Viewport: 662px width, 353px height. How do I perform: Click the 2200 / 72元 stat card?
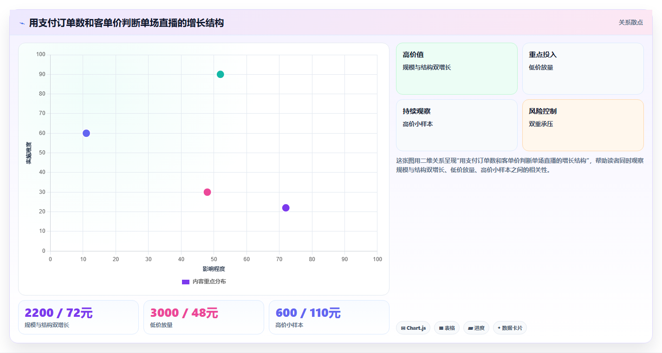(x=78, y=317)
